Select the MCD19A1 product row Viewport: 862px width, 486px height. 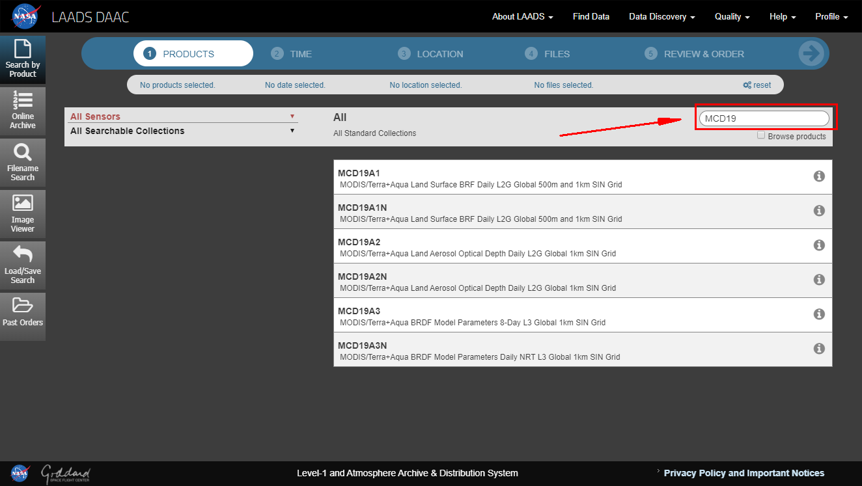(x=583, y=177)
